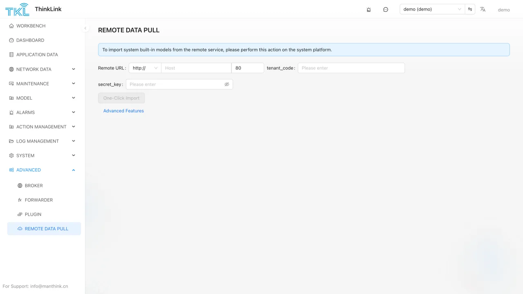Open the http:// protocol dropdown
The width and height of the screenshot is (523, 294).
(145, 68)
